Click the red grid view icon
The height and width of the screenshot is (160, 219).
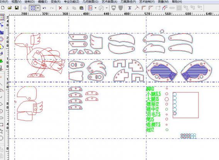click(x=90, y=8)
